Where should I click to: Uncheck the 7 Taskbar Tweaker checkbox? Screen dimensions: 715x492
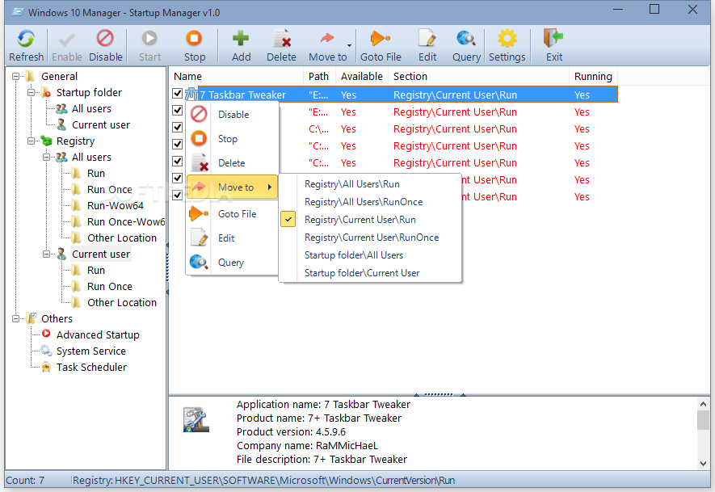(x=178, y=94)
